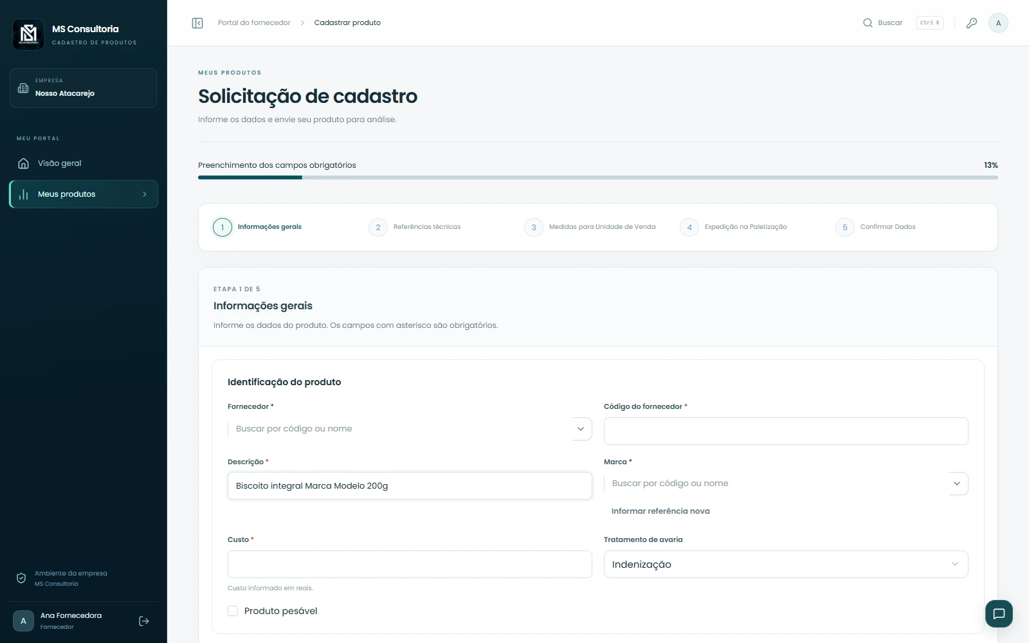This screenshot has height=643, width=1029.
Task: Expand Meus produtos chevron in sidebar
Action: pos(145,194)
